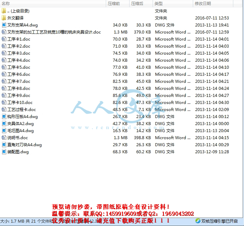Select the file name 叉形支架A4.dwg
This screenshot has width=244, height=226.
(x=22, y=25)
